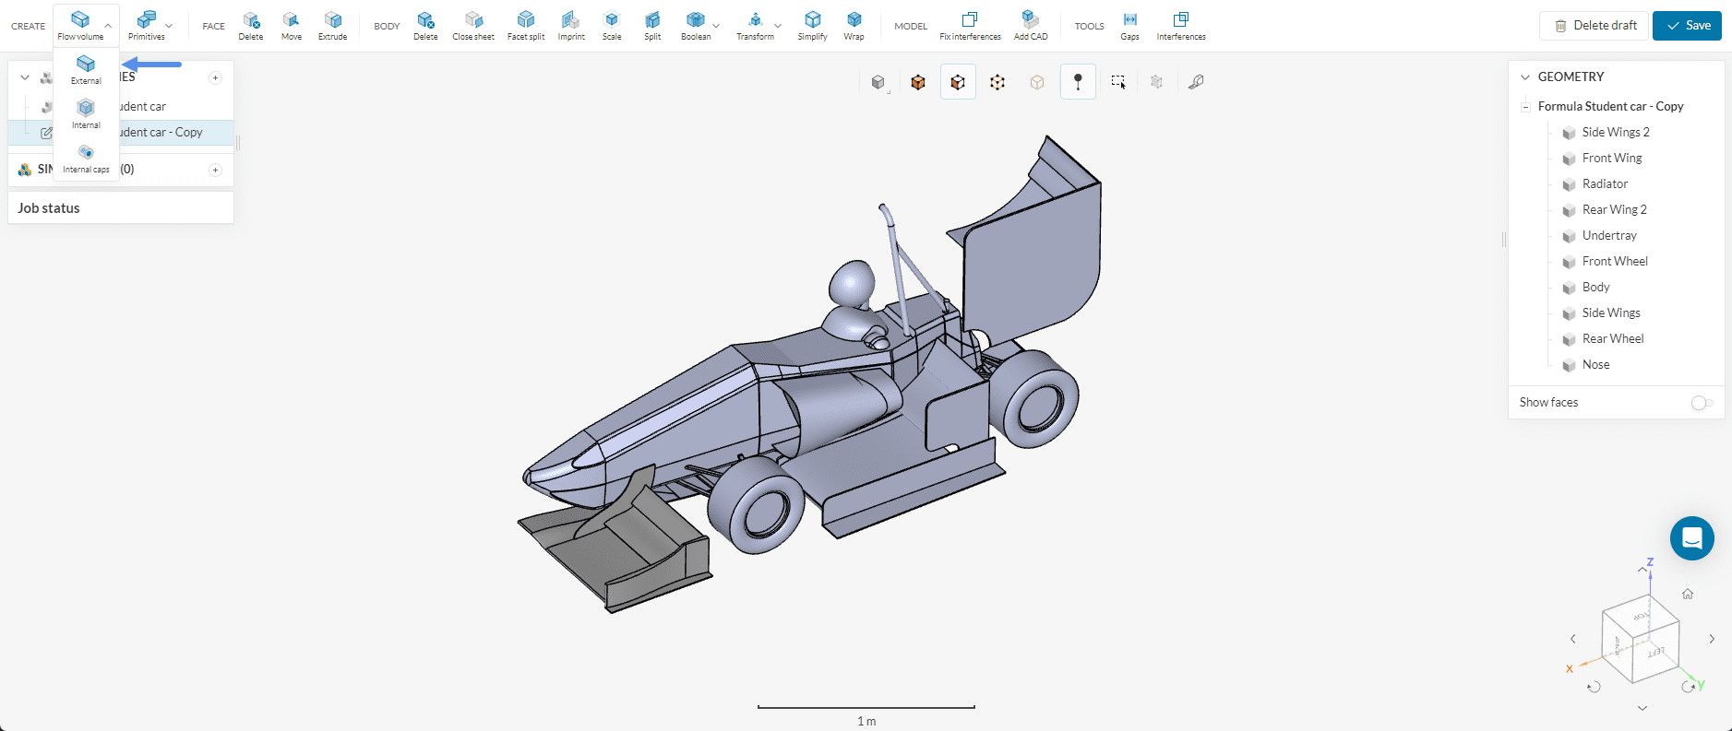Viewport: 1732px width, 731px height.
Task: Select External flow volume option
Action: pos(86,69)
